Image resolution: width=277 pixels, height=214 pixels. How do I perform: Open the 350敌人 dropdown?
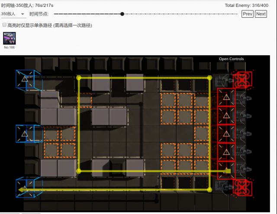pyautogui.click(x=13, y=14)
